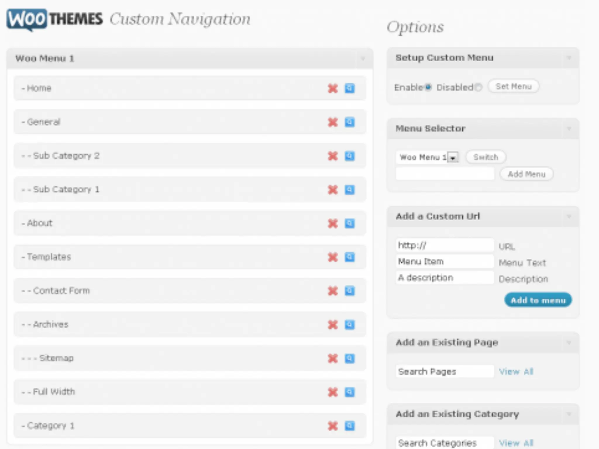Click blue icon beside Contact Form
Image resolution: width=599 pixels, height=449 pixels.
click(350, 291)
